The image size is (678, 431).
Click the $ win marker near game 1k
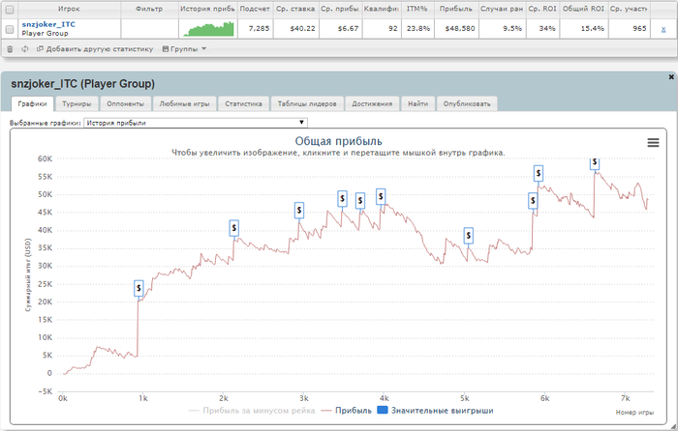click(x=139, y=288)
